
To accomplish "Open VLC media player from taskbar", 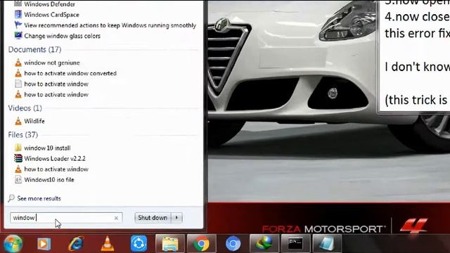I will pos(108,244).
